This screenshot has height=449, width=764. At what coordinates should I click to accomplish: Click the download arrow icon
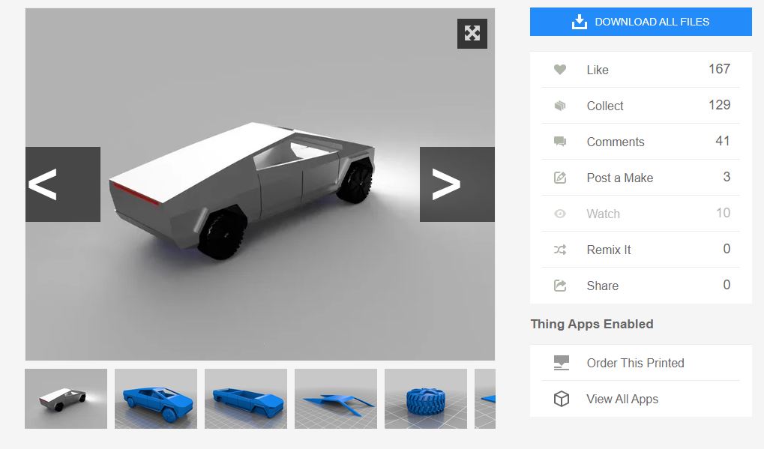(579, 22)
